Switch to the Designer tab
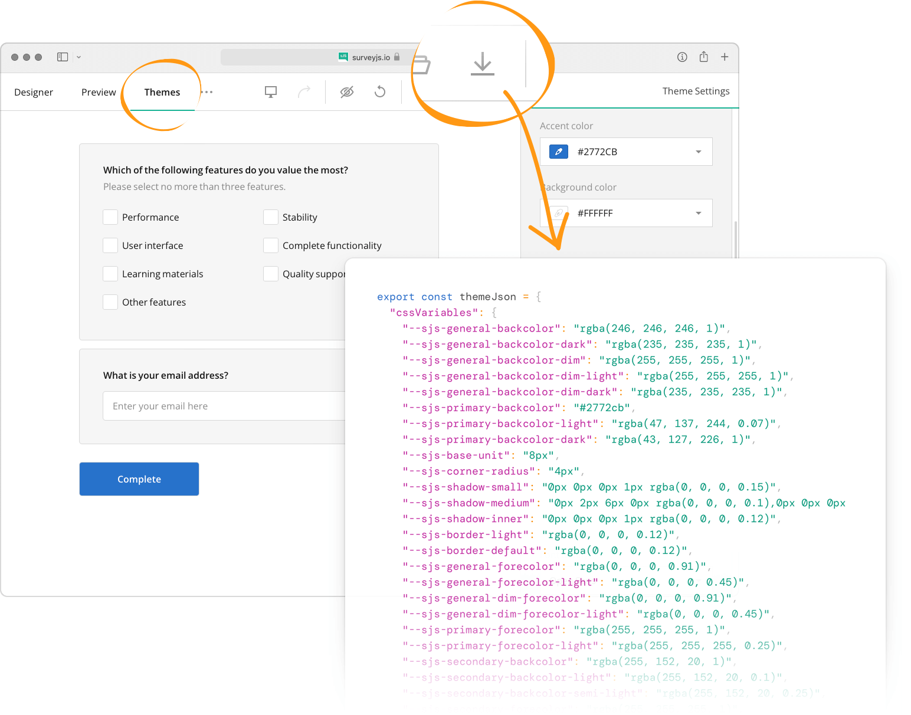The height and width of the screenshot is (715, 911). click(34, 92)
